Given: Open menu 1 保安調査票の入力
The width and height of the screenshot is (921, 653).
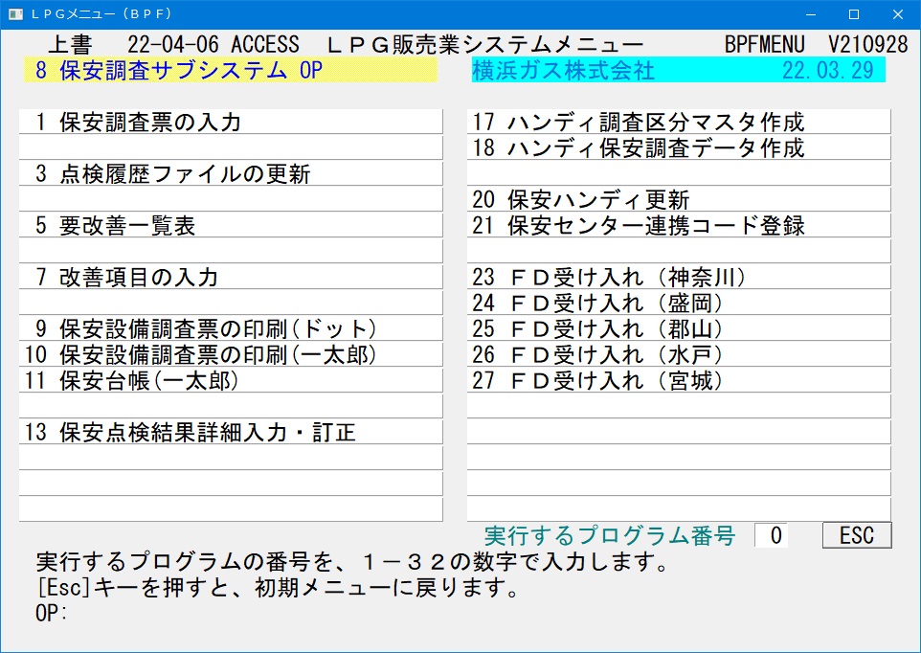Looking at the screenshot, I should 231,123.
